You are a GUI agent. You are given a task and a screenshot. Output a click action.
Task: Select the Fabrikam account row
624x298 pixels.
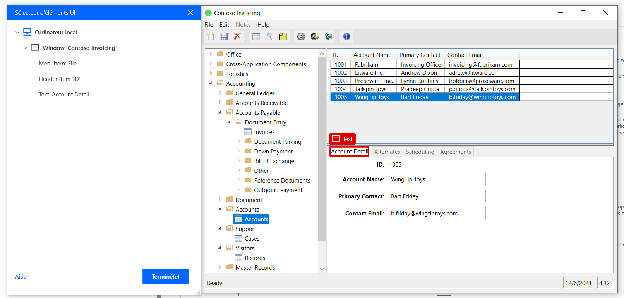[x=471, y=64]
